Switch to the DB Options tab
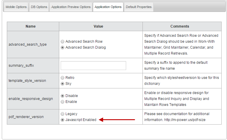This screenshot has height=140, width=227. pos(39,7)
